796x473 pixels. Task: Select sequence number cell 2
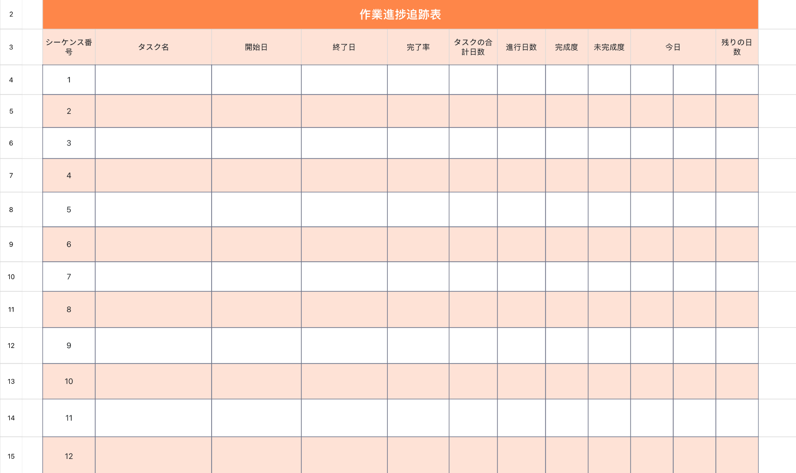69,111
